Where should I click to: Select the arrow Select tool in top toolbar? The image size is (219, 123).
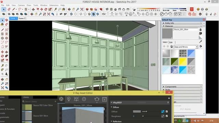[x=4, y=9]
